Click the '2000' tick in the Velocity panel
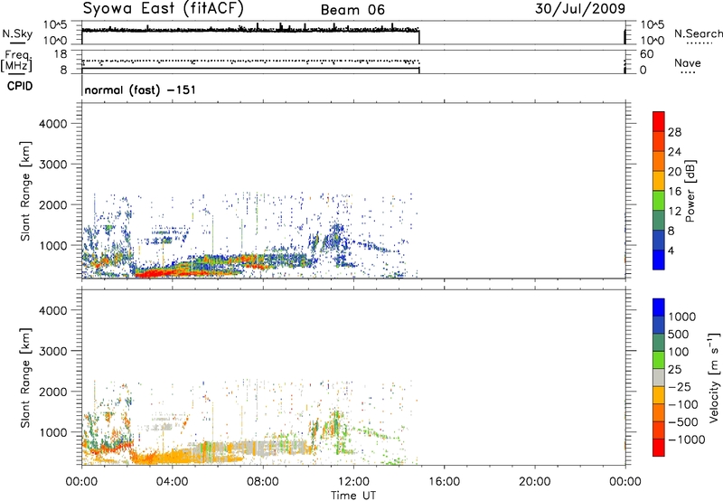 pyautogui.click(x=53, y=392)
